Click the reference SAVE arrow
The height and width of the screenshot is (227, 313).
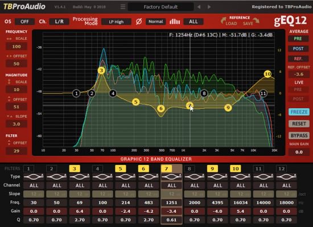point(256,20)
